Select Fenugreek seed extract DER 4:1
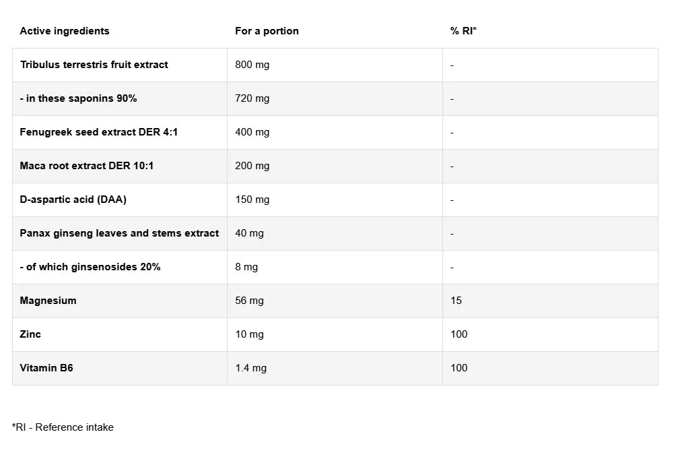The width and height of the screenshot is (676, 459). pos(99,132)
